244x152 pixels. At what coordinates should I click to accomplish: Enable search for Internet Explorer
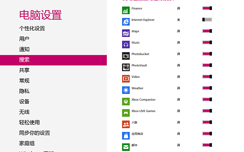207,19
